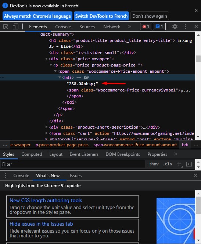The height and width of the screenshot is (244, 201).
Task: Click Switch DevTools to French button
Action: click(101, 16)
